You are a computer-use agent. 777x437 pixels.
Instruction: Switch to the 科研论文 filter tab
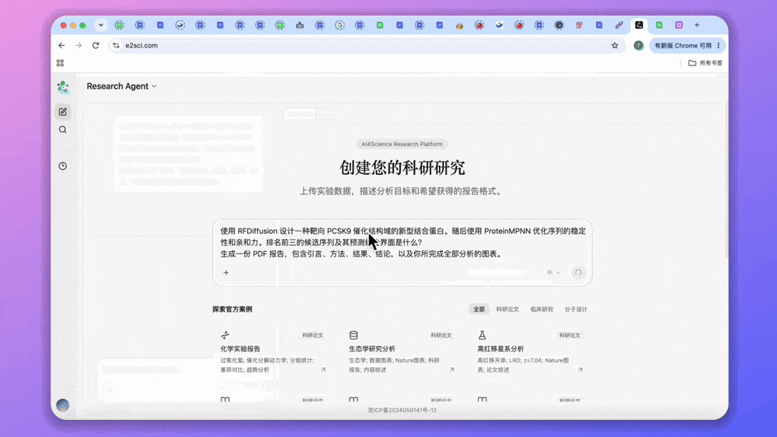click(507, 309)
